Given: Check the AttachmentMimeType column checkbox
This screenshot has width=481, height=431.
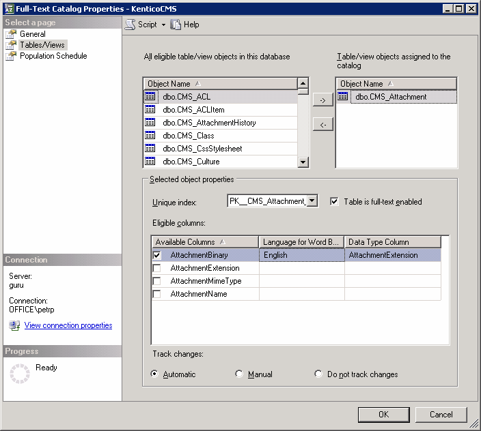Looking at the screenshot, I should pos(156,281).
